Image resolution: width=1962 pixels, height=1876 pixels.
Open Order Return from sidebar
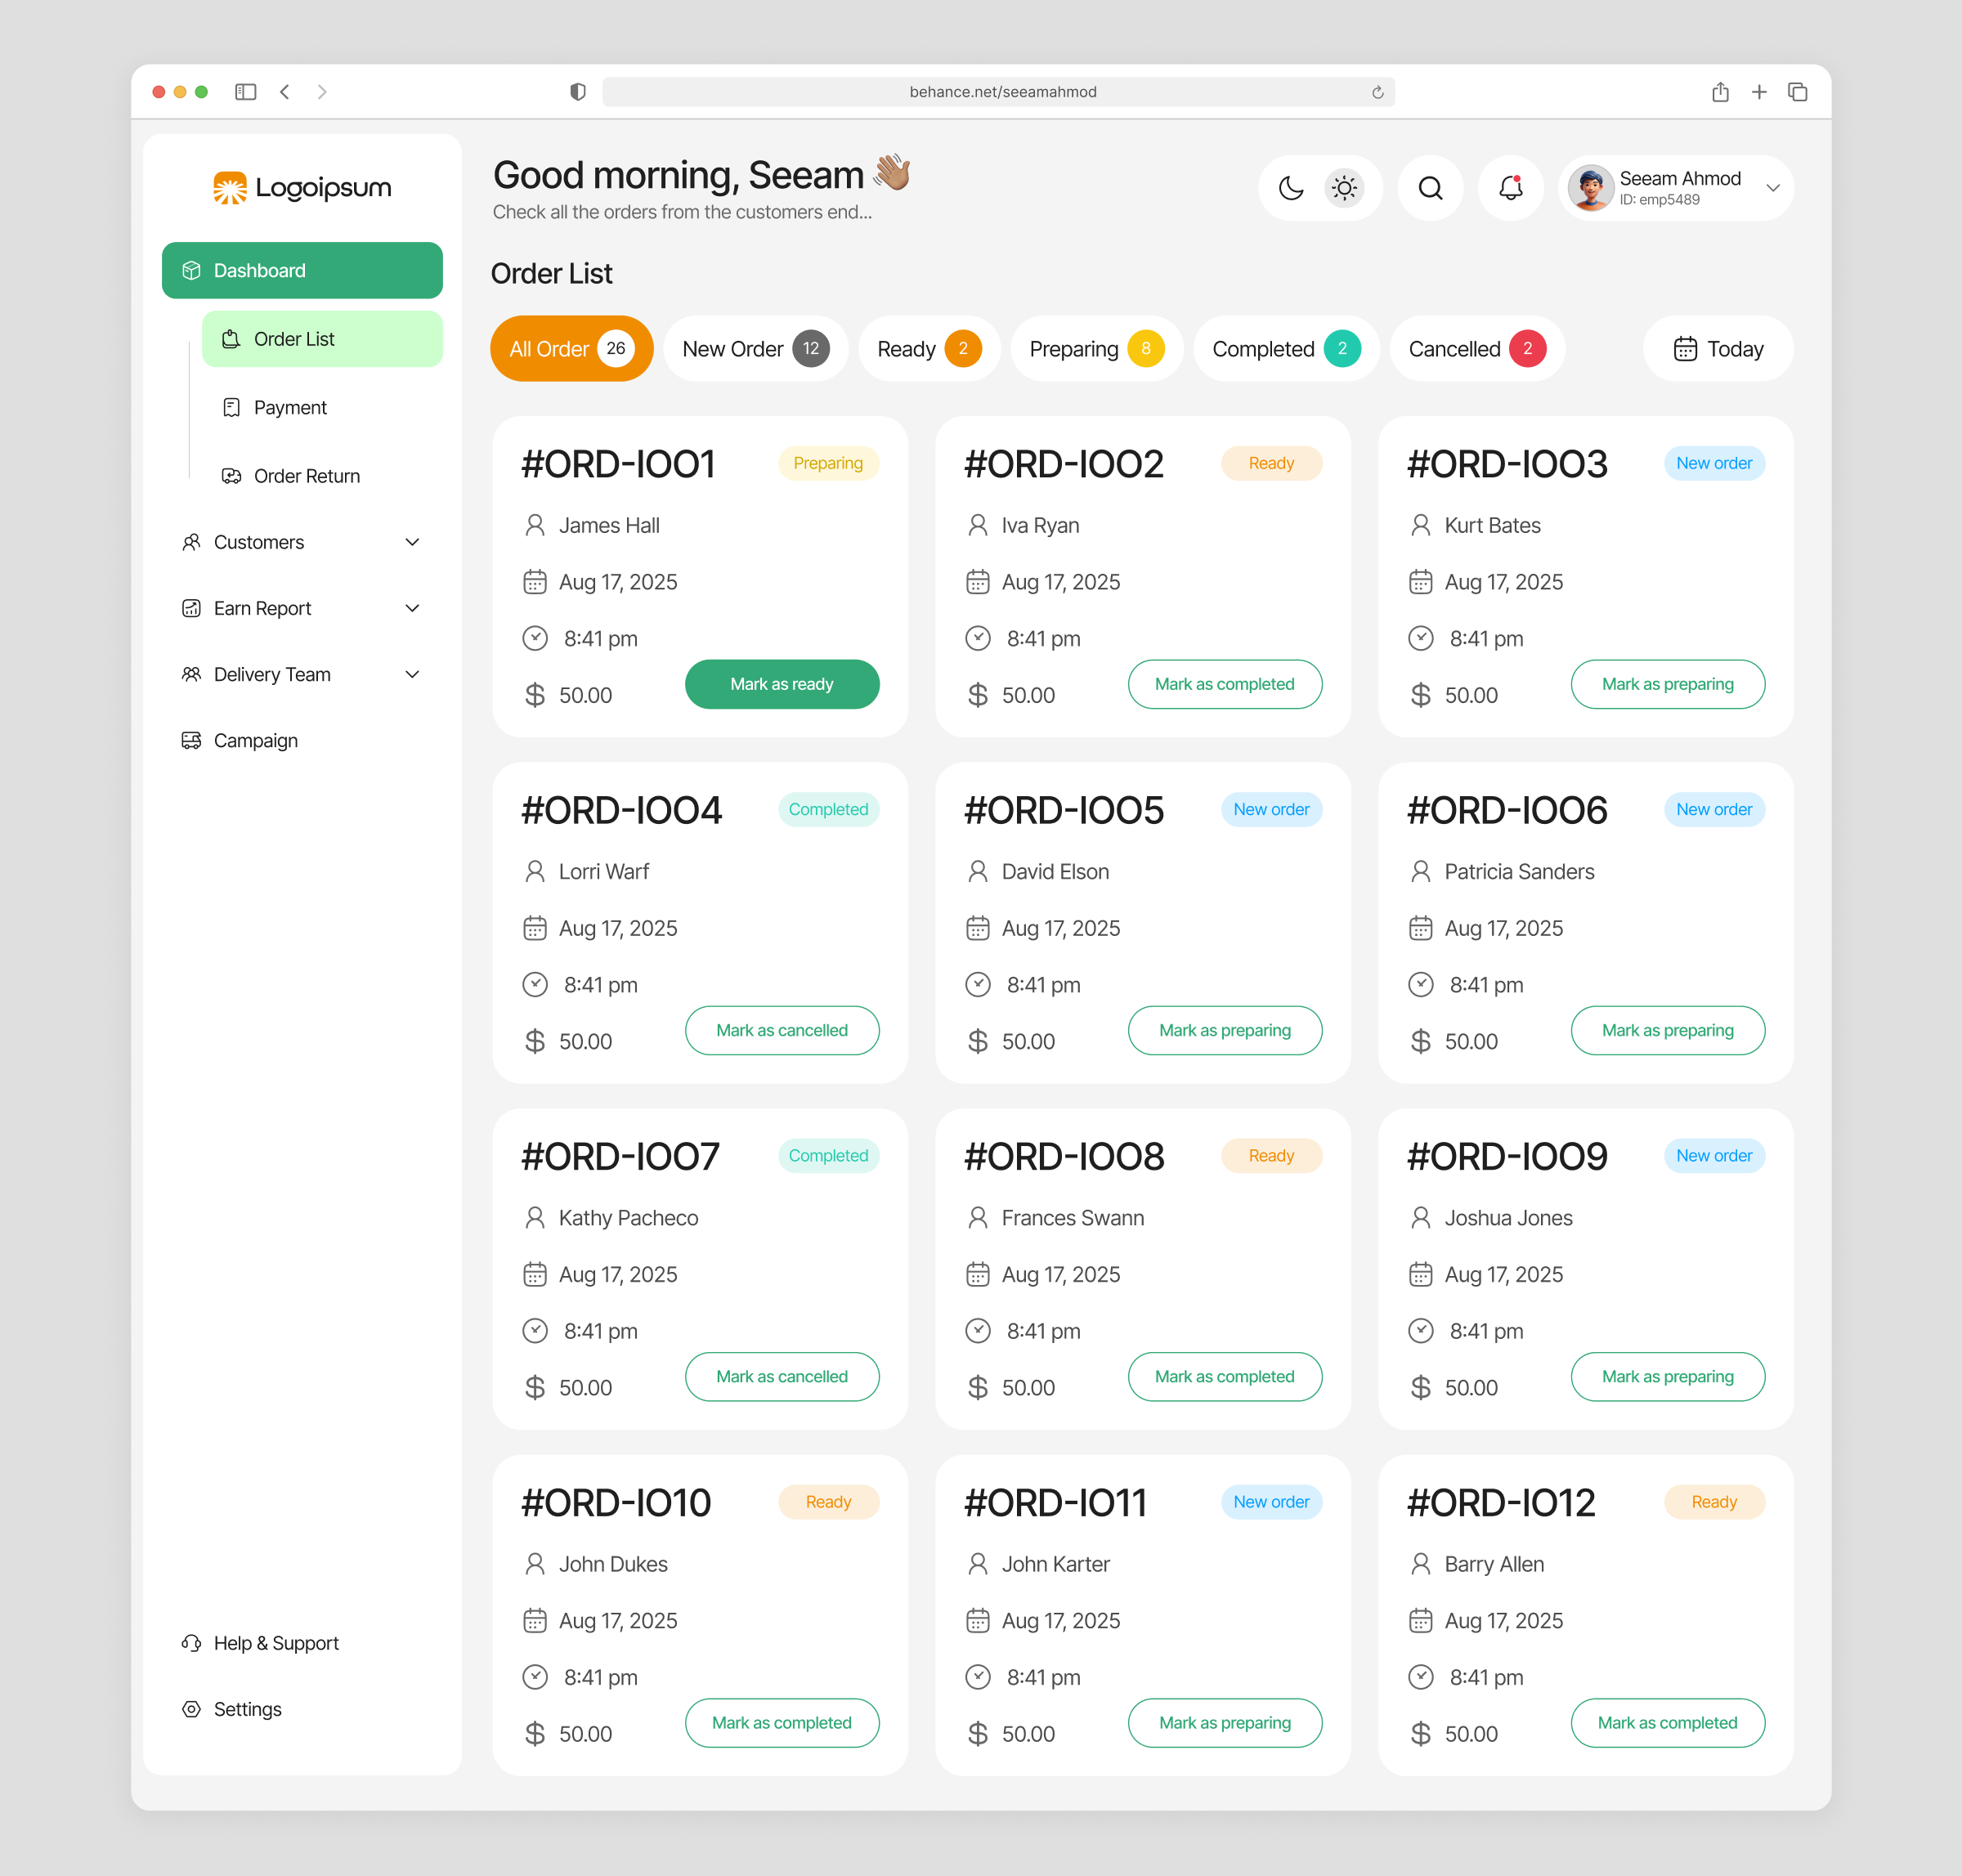[306, 476]
